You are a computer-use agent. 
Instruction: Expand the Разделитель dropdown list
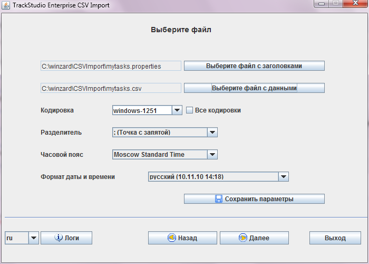click(212, 133)
